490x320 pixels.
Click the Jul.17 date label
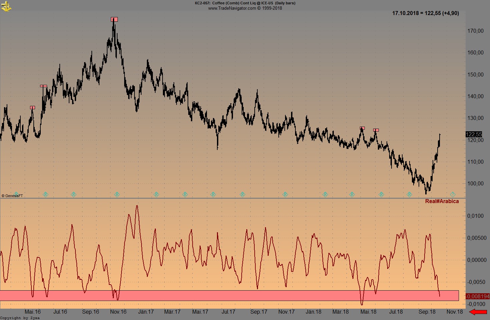228,312
